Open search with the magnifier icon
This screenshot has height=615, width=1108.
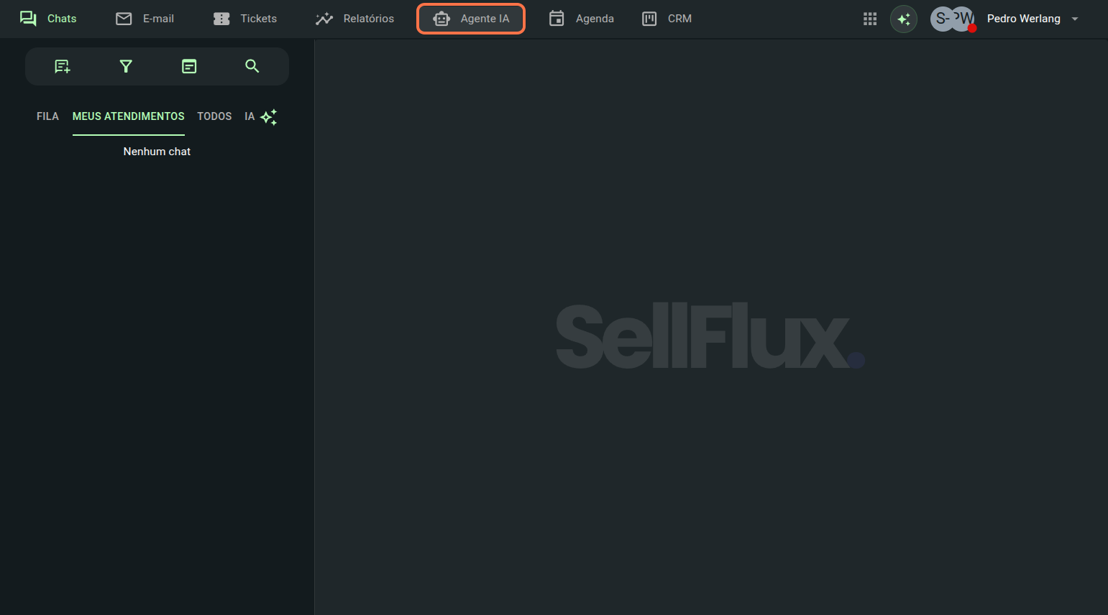[x=252, y=66]
